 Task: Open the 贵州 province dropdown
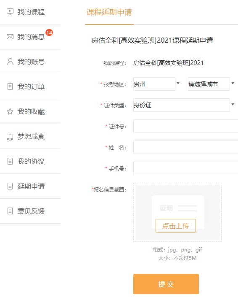pos(156,84)
